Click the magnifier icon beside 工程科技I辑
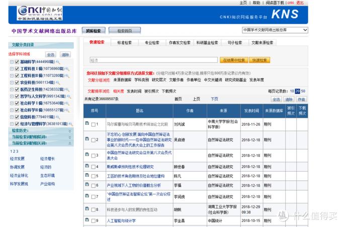The image size is (342, 227). point(67,69)
